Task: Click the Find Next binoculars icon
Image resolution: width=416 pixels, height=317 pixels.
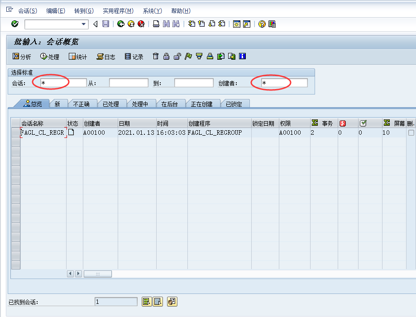Action: click(x=176, y=24)
